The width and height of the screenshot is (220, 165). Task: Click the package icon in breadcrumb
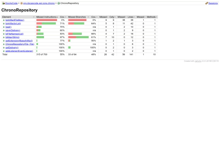(22, 3)
